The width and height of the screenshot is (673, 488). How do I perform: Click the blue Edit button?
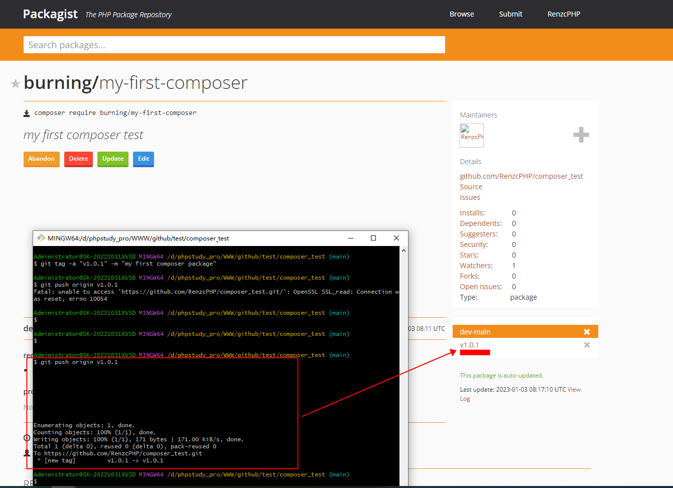144,159
